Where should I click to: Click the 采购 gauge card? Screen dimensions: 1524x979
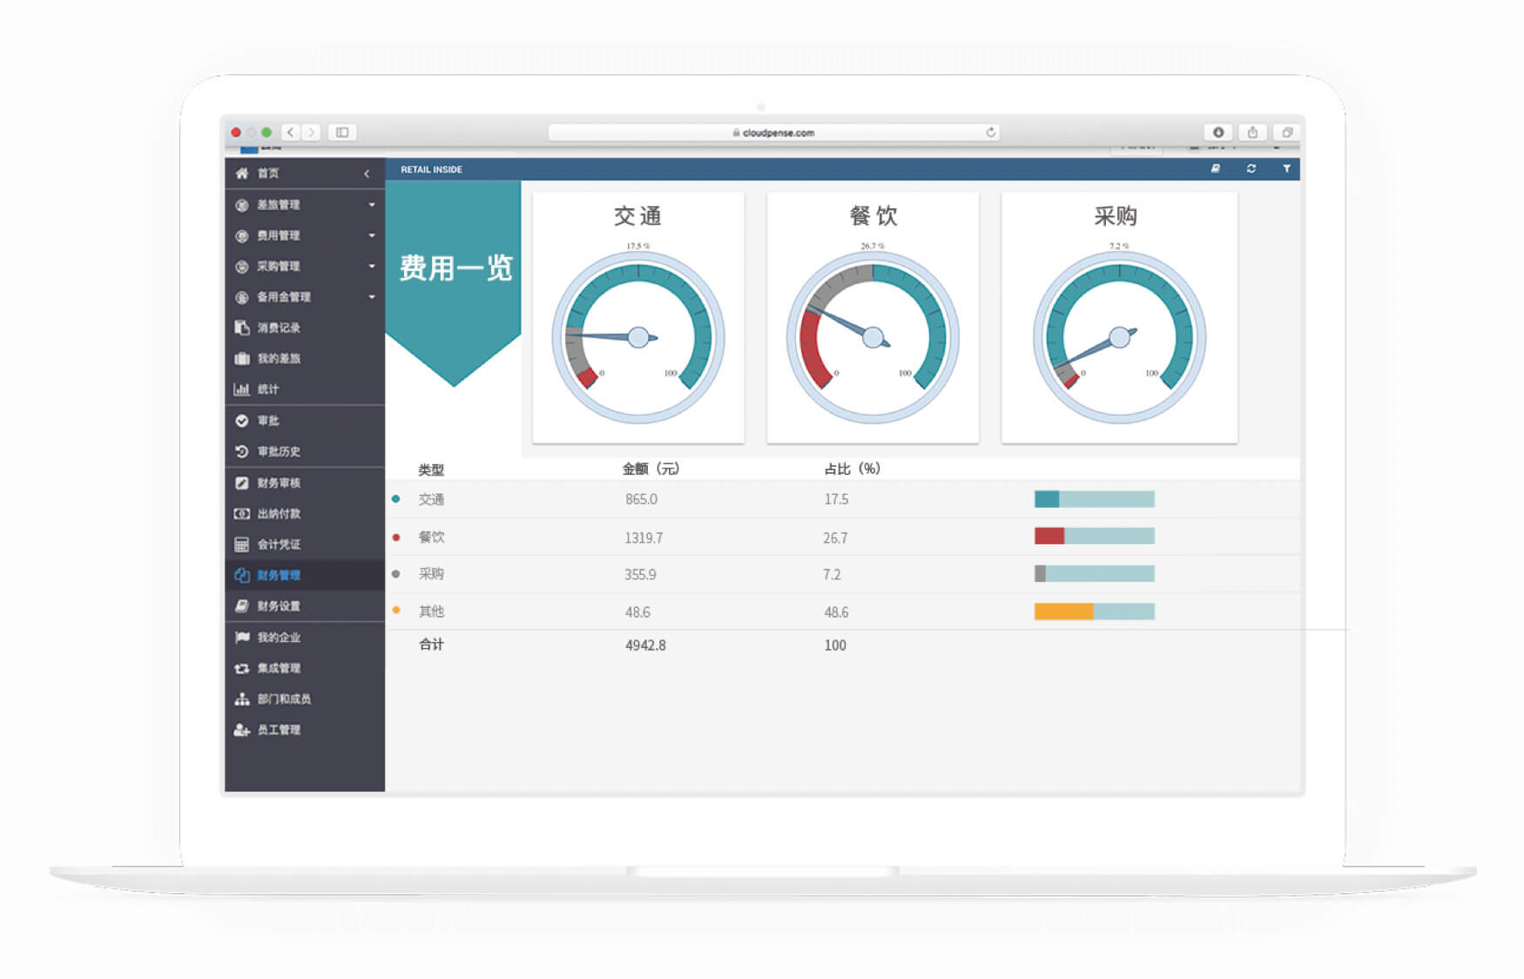1119,318
